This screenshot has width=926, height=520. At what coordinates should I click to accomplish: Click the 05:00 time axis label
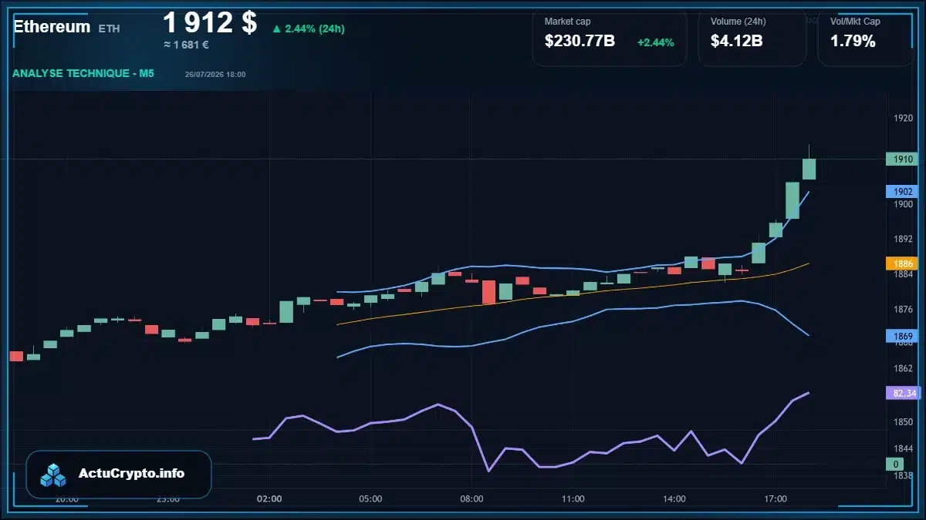pos(370,498)
